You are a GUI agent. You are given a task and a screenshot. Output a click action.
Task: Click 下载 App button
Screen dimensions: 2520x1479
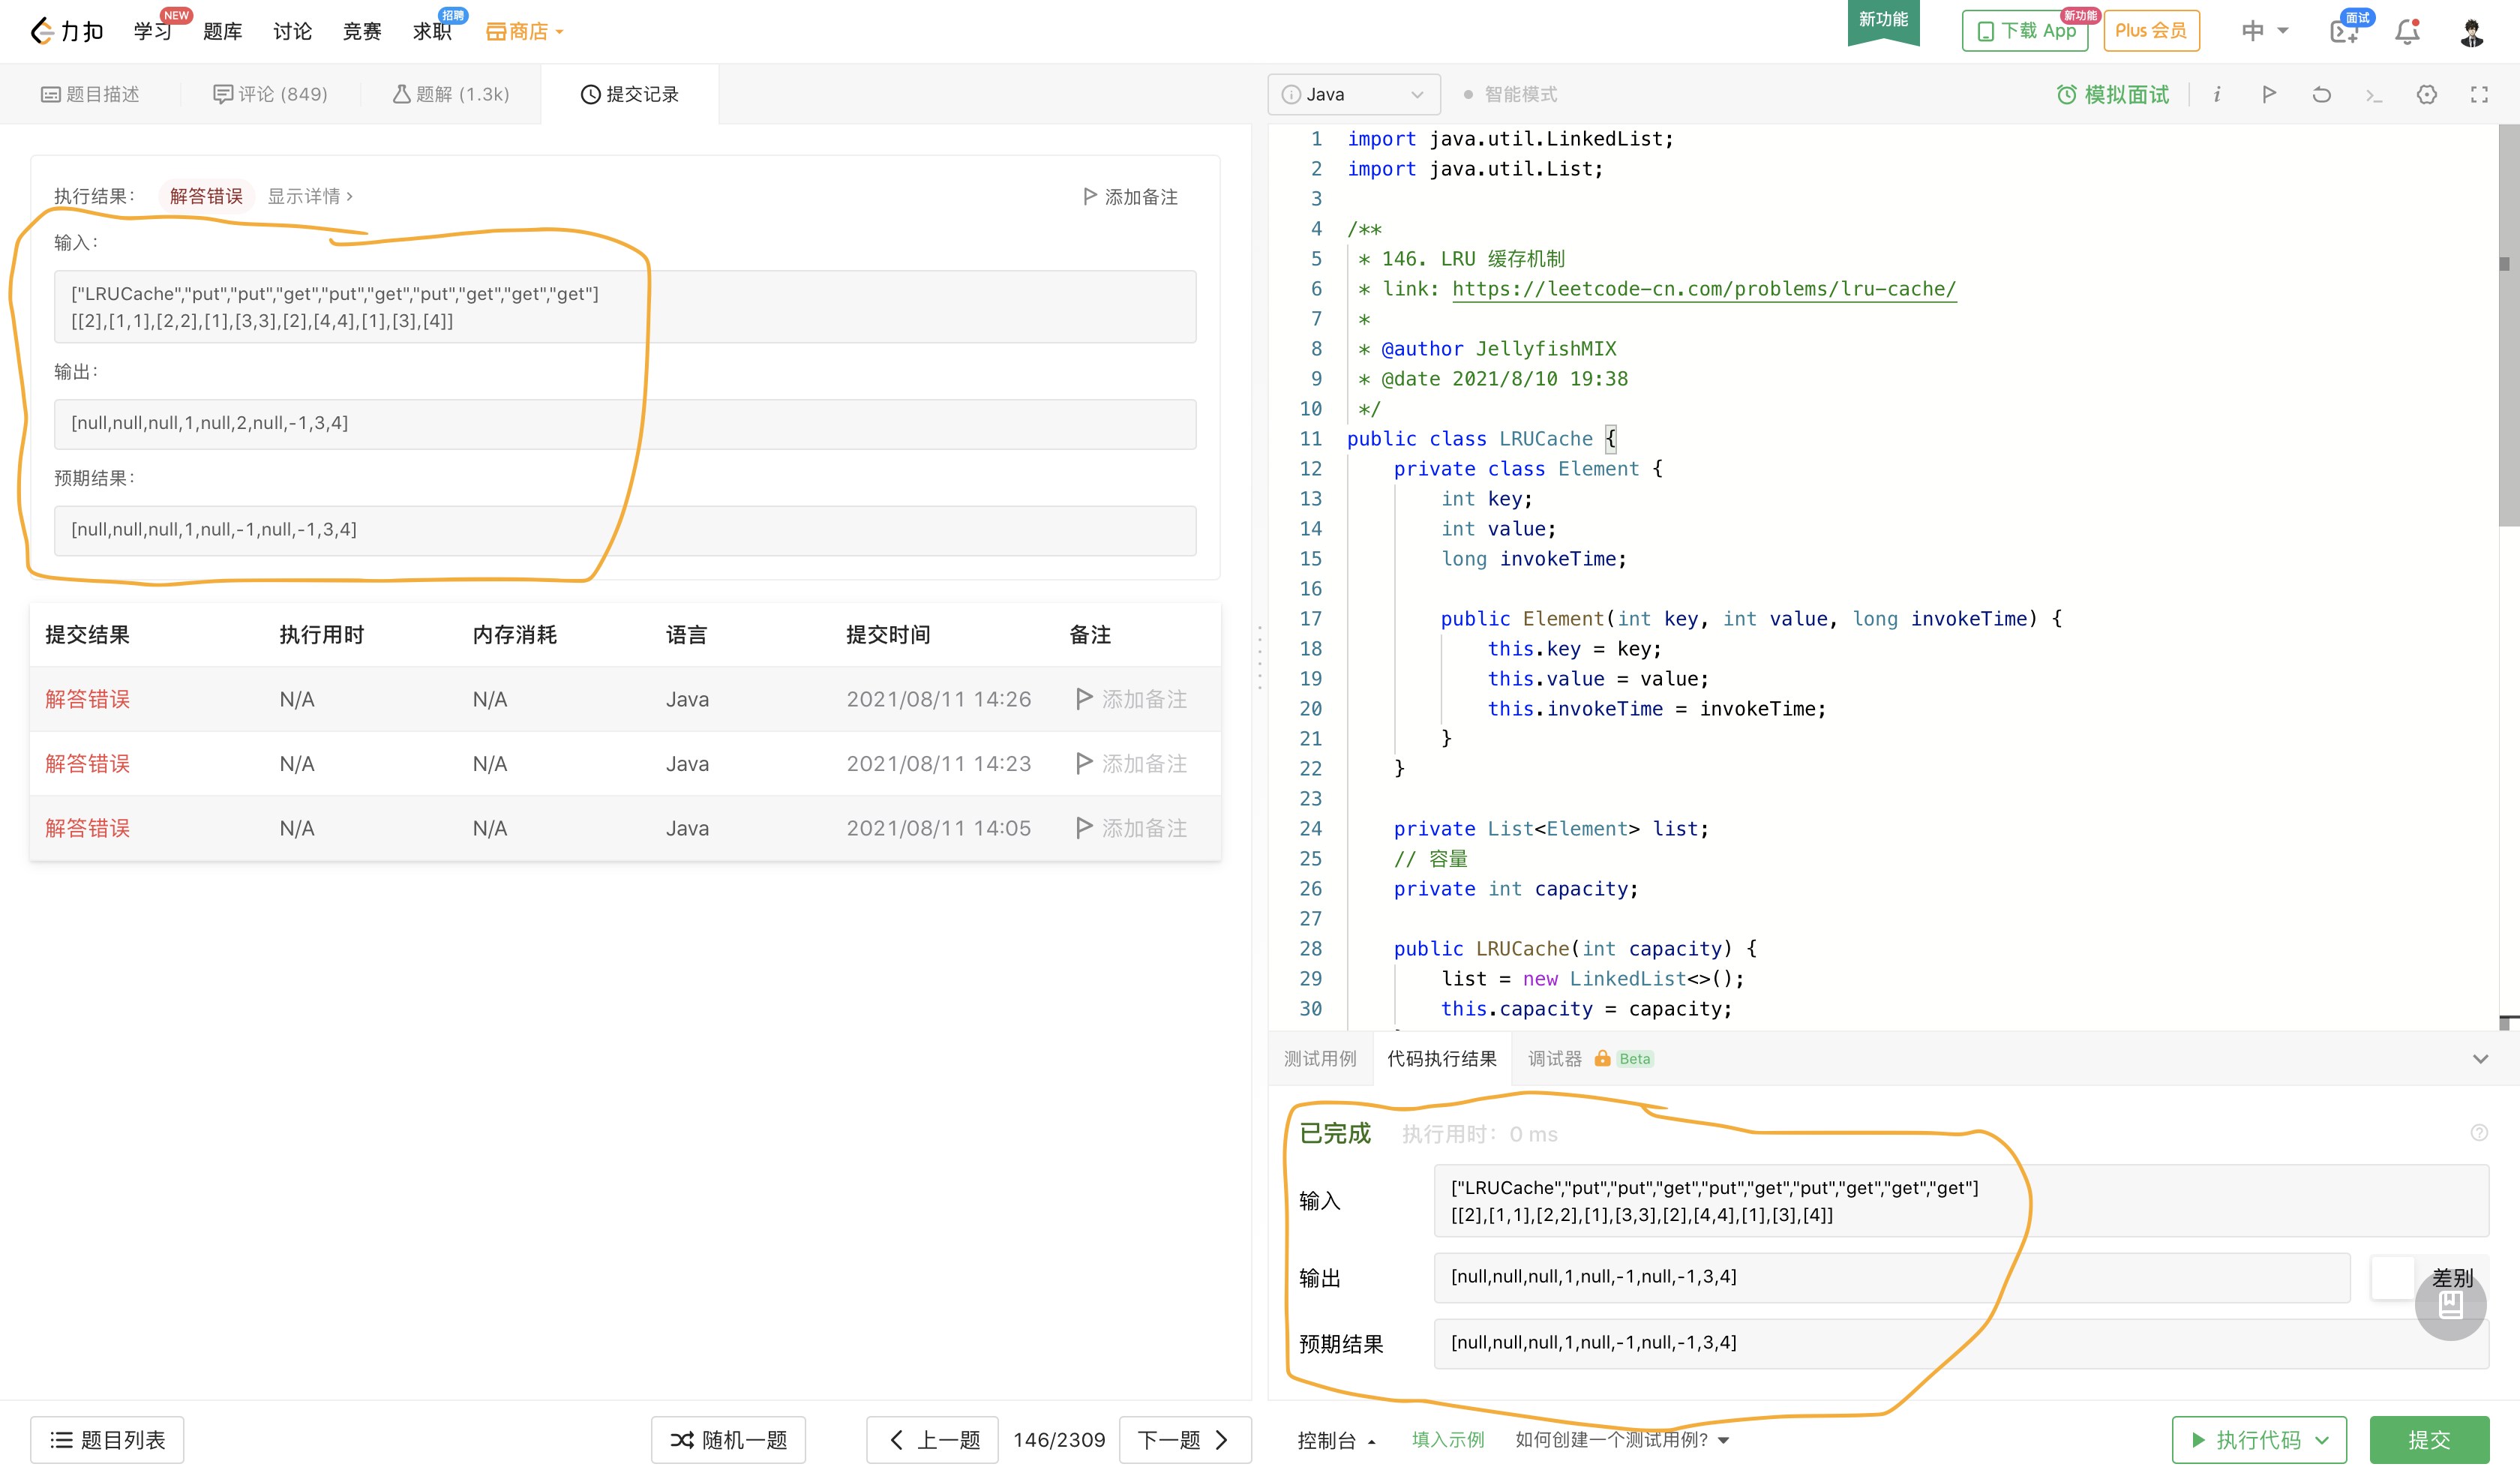pos(2025,31)
